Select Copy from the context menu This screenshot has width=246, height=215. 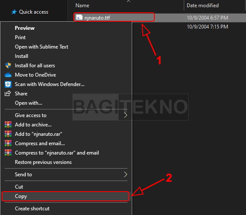click(x=66, y=196)
